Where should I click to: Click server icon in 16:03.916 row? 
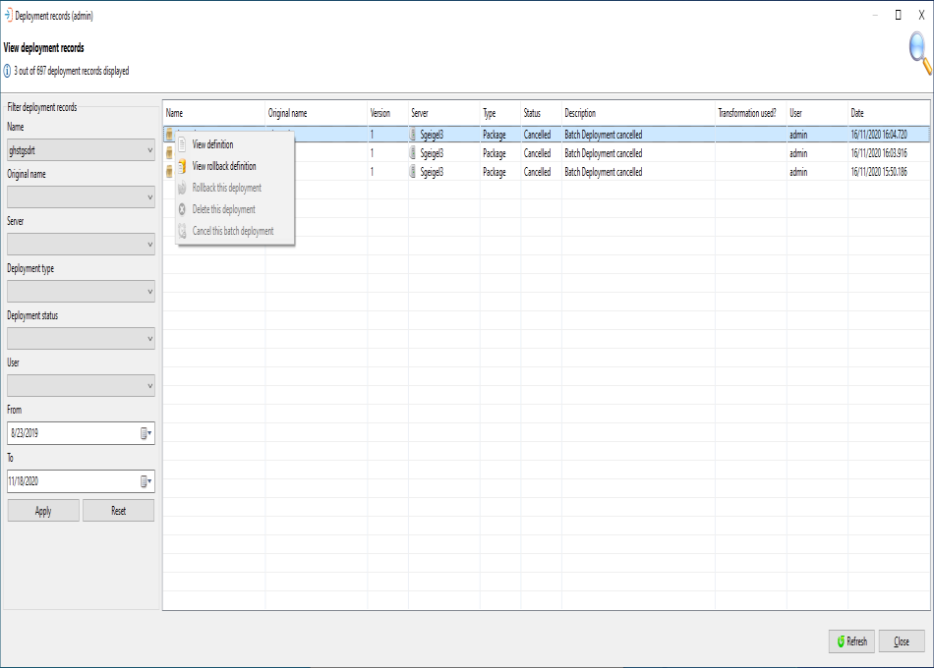413,153
